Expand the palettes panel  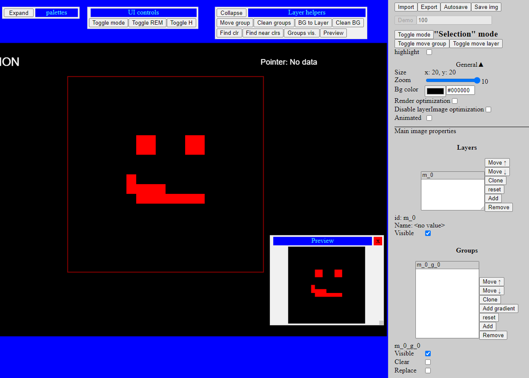tap(19, 13)
